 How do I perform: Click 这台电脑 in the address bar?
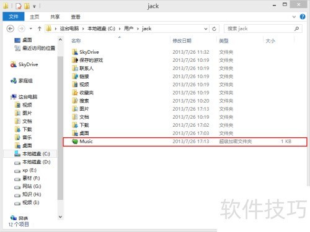click(x=69, y=28)
